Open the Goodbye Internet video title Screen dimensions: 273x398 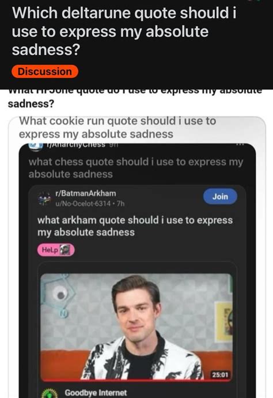[x=96, y=393]
